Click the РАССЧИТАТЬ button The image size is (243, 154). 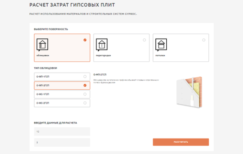pyautogui.click(x=181, y=142)
